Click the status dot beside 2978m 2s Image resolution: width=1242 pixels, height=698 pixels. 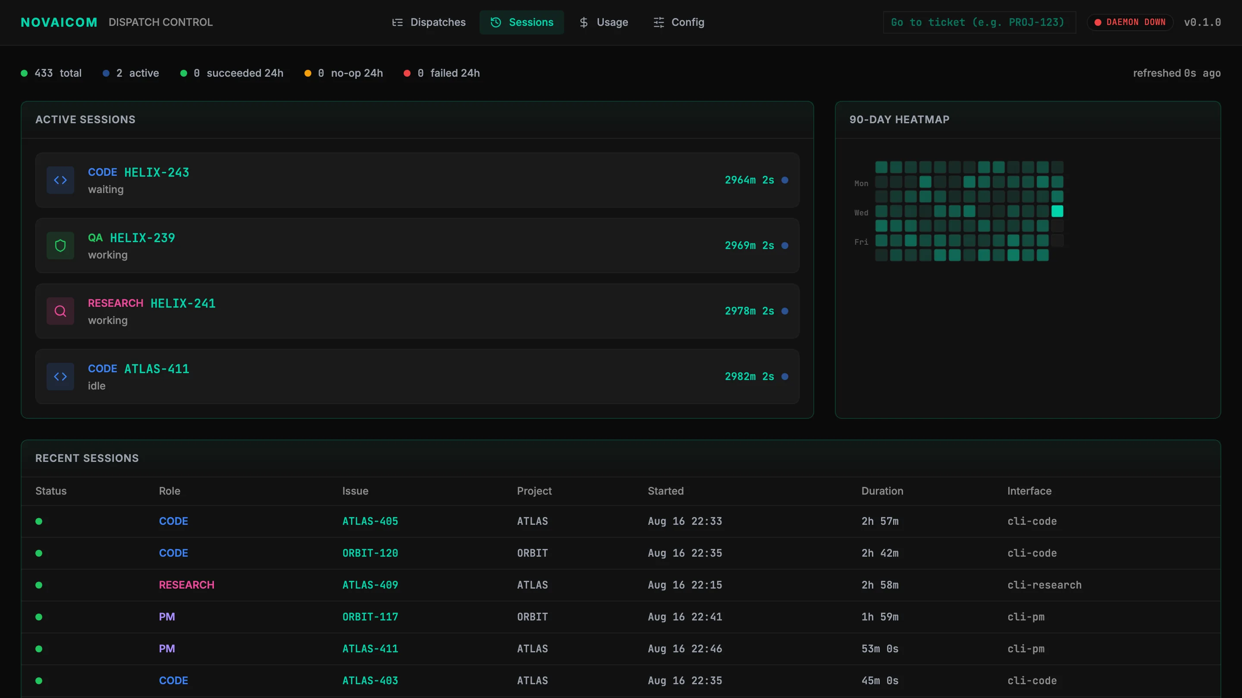point(785,311)
